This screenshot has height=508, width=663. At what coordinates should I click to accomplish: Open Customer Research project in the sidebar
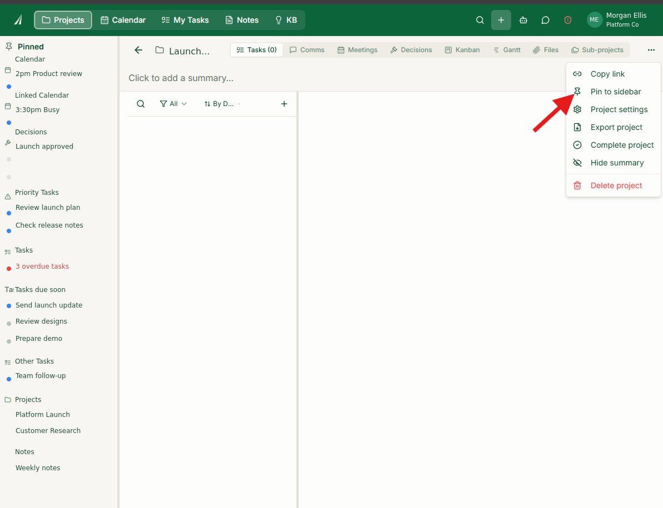click(x=48, y=430)
